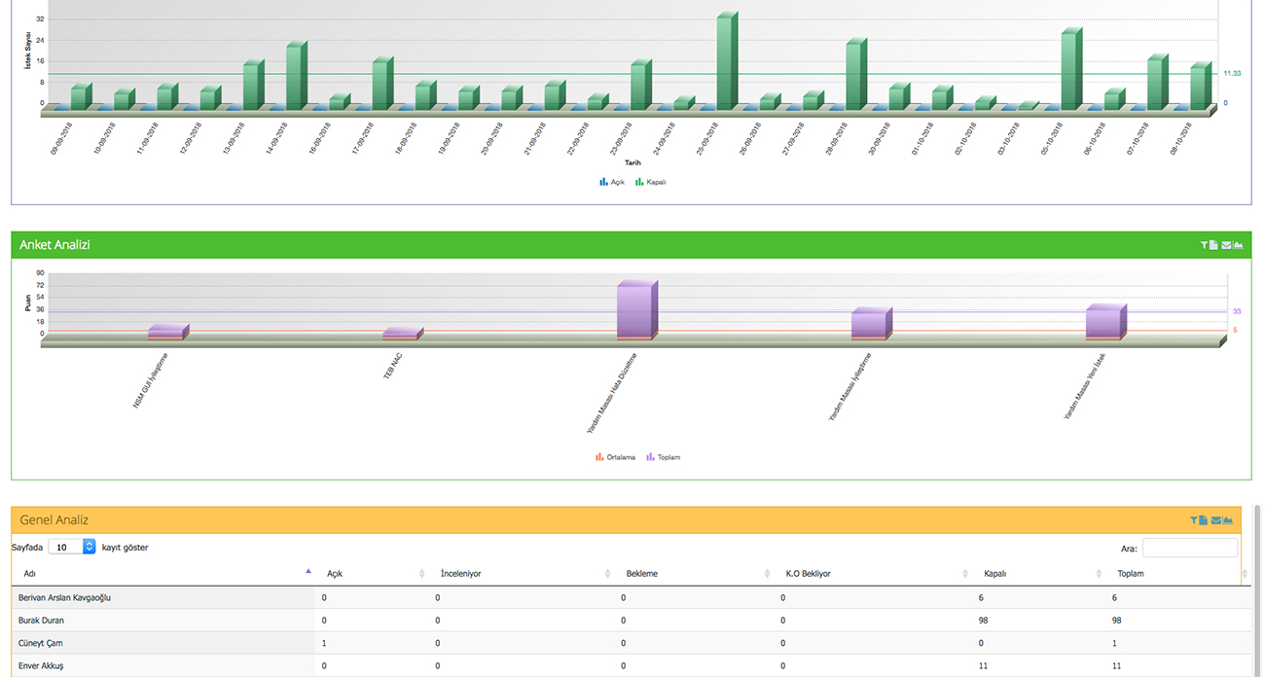Click purple bar for Yardım Masası İyileştirme
The image size is (1265, 677).
[x=872, y=323]
